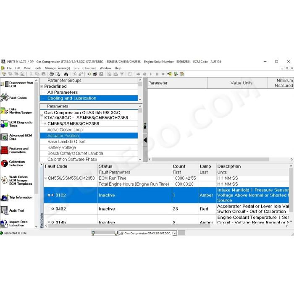Image resolution: width=294 pixels, height=294 pixels.
Task: Click the stop square toolbar icon
Action: coord(163,74)
